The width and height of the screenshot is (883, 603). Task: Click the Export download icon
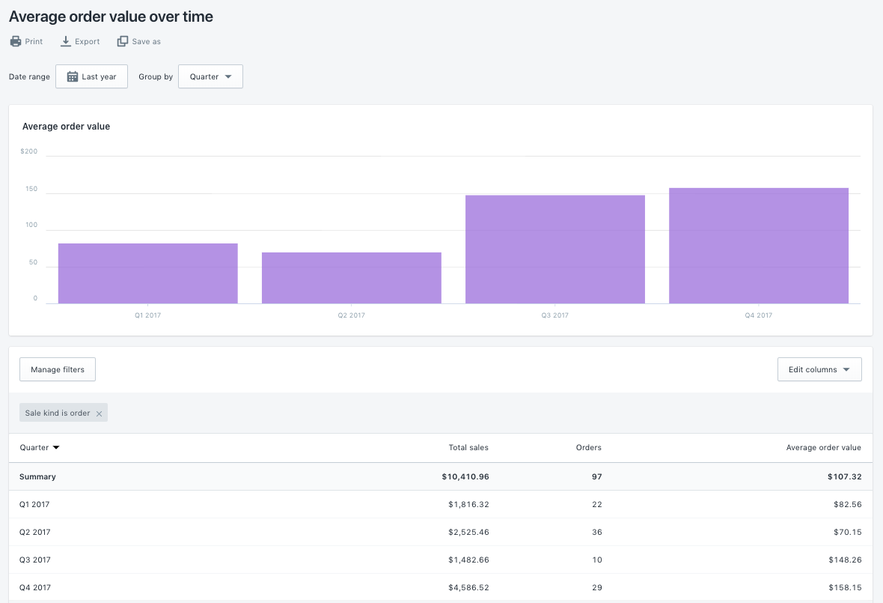click(66, 41)
